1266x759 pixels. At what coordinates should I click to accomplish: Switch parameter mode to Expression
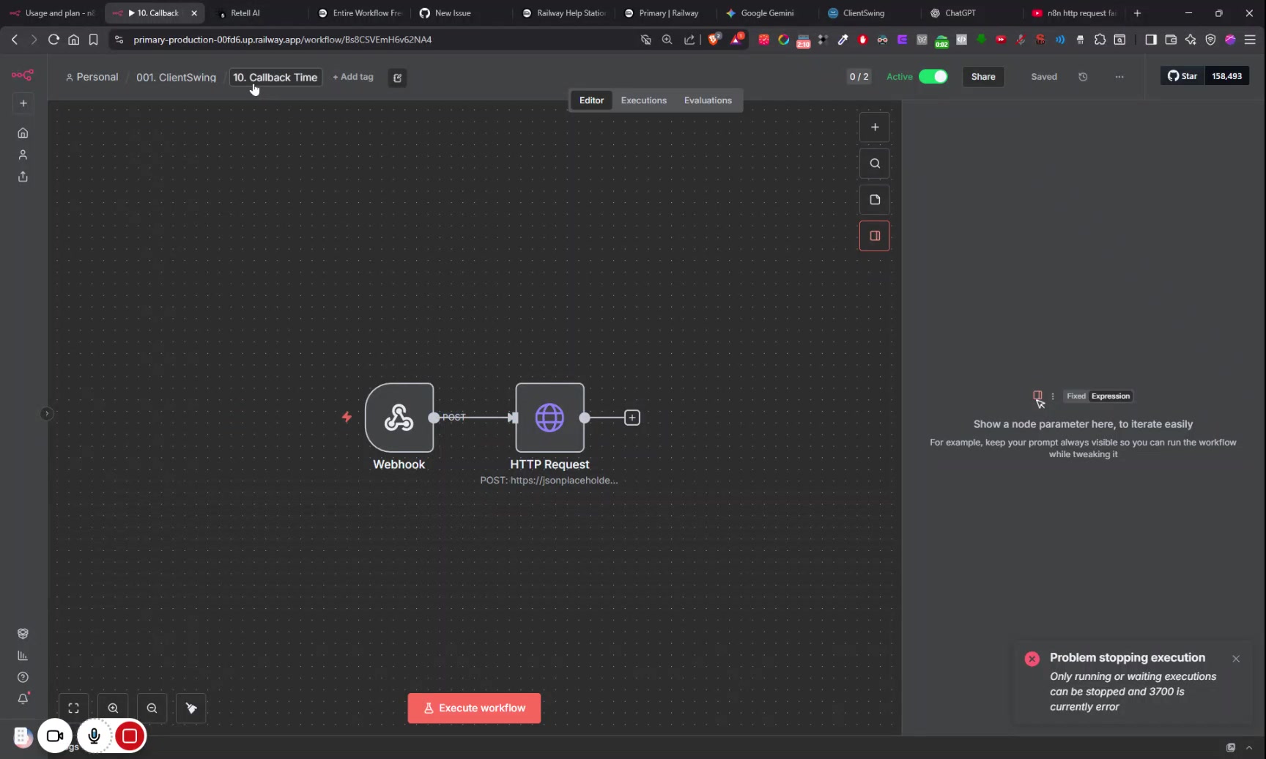[1110, 396]
